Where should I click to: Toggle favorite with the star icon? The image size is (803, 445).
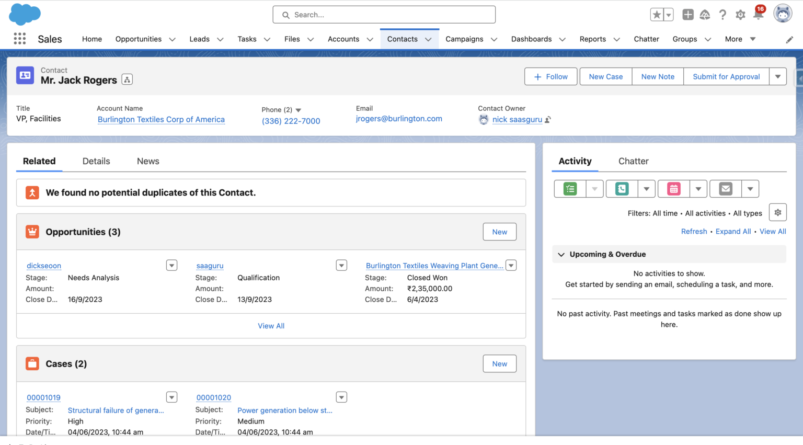point(657,15)
